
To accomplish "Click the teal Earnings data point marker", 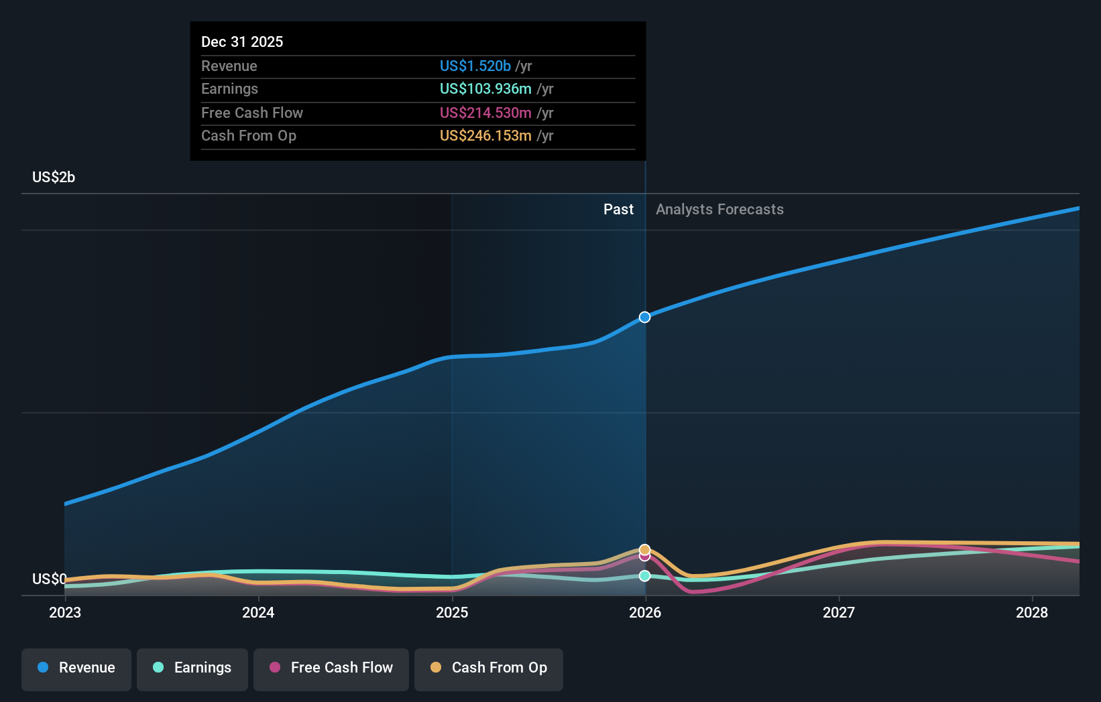I will 644,575.
